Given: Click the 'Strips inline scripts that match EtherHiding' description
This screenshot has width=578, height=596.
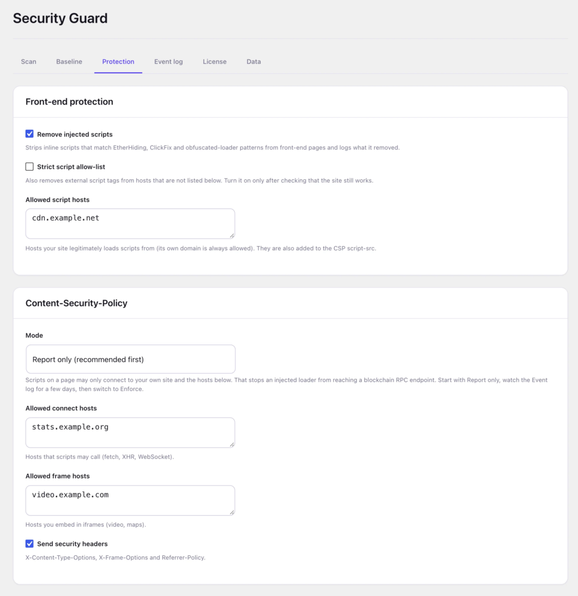Looking at the screenshot, I should pyautogui.click(x=212, y=147).
